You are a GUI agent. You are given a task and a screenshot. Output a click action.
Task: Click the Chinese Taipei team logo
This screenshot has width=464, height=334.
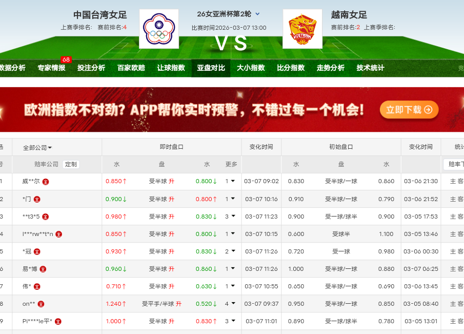[x=159, y=29]
